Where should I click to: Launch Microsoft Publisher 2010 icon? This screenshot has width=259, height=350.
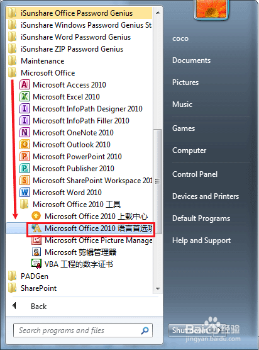point(25,168)
